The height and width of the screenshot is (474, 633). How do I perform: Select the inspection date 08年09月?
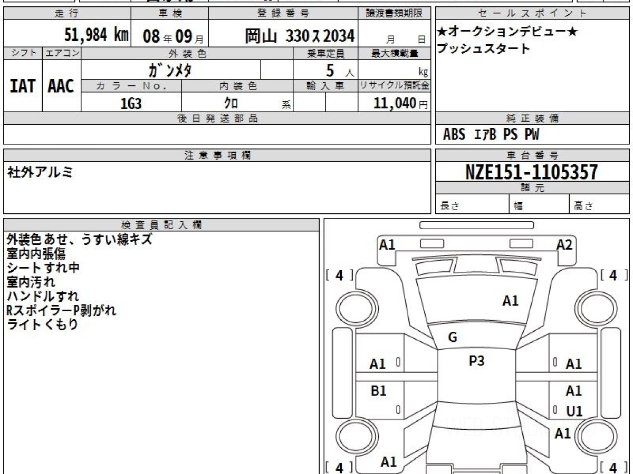[x=174, y=36]
